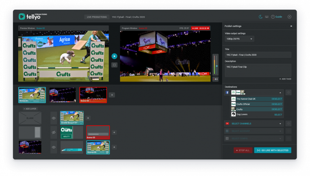Select the Dog Lovers page
The height and width of the screenshot is (176, 310).
pyautogui.click(x=278, y=115)
